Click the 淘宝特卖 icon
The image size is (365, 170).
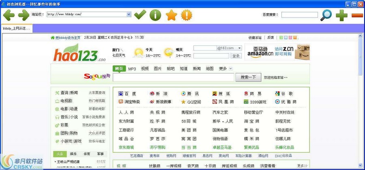tap(120, 102)
